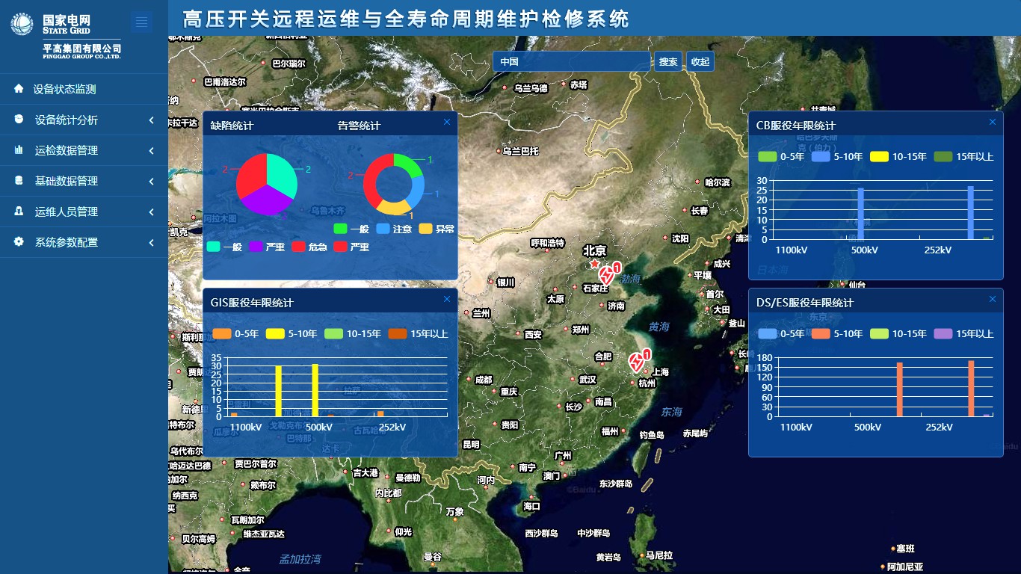This screenshot has height=574, width=1021.
Task: Click the gear icon for 系统参数配置
Action: [x=19, y=242]
